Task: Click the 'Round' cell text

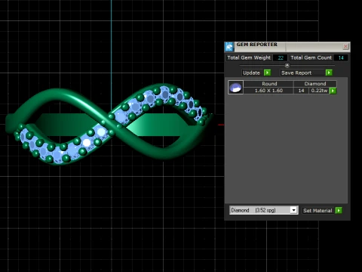Action: click(269, 84)
